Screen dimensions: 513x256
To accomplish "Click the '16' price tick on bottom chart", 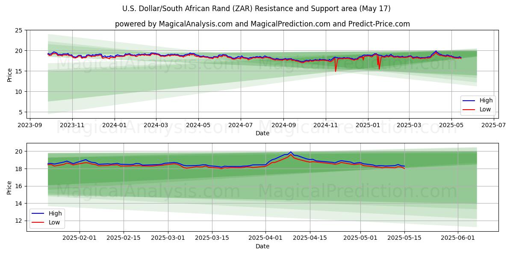I will [19, 186].
